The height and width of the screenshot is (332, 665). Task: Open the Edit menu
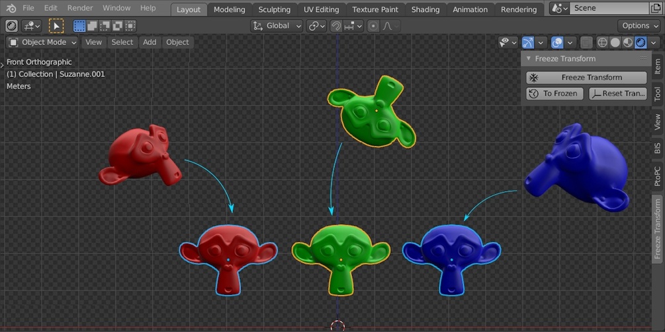point(50,8)
